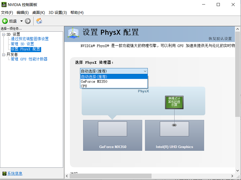Screen dimensions: 241x180
Task: Click the horizontal scrollbar right arrow
Action: point(232,176)
